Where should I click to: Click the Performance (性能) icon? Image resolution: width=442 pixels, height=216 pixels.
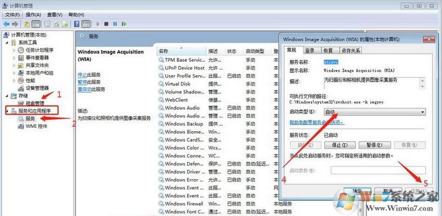pos(21,80)
